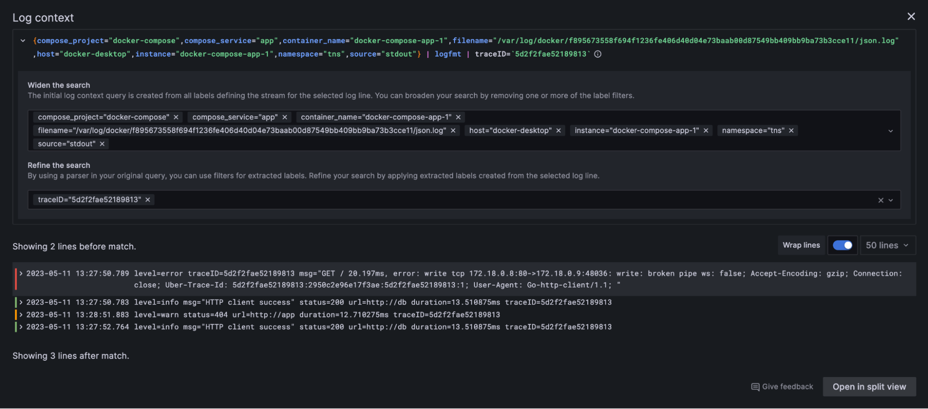Click the info icon next to query

coord(598,54)
